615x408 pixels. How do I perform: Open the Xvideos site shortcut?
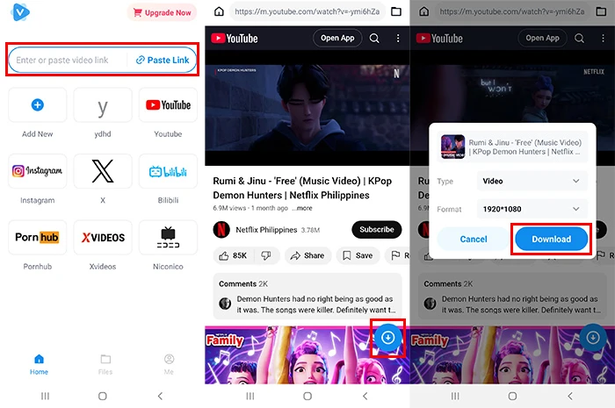click(103, 237)
